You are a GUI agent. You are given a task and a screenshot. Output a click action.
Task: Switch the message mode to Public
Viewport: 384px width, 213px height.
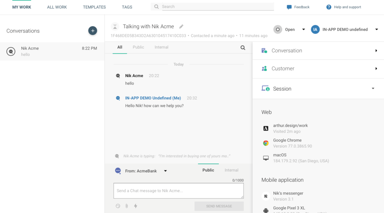[x=208, y=170]
